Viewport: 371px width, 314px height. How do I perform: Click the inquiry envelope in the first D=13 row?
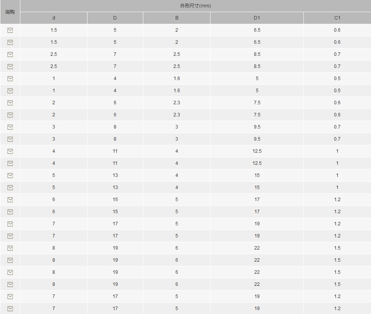(x=10, y=175)
